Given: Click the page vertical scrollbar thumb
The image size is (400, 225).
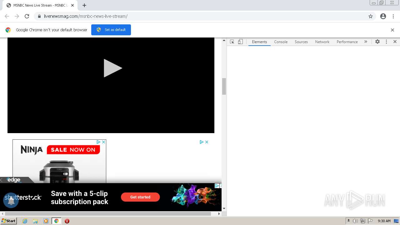Looking at the screenshot, I should click(224, 86).
